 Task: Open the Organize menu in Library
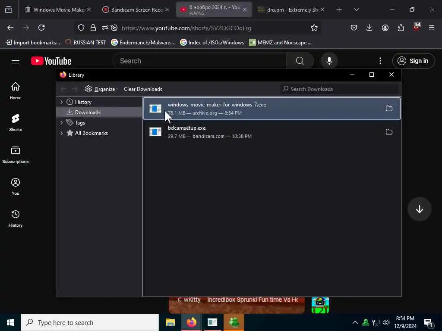click(x=101, y=89)
